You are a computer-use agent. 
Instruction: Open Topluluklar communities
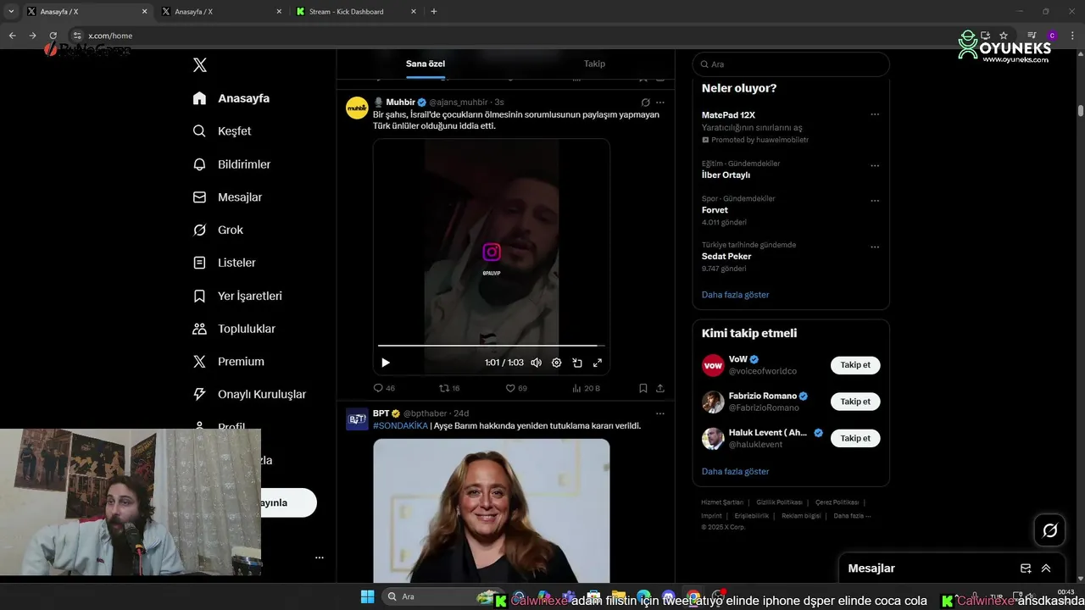pyautogui.click(x=234, y=329)
